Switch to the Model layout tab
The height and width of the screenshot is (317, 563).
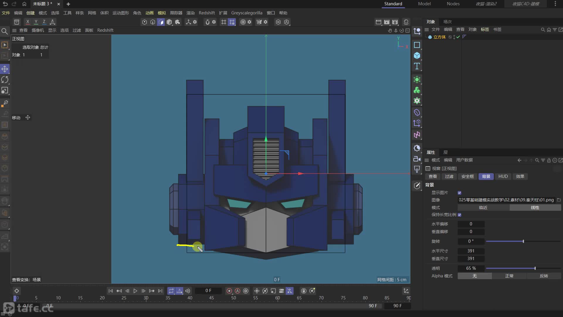tap(424, 4)
